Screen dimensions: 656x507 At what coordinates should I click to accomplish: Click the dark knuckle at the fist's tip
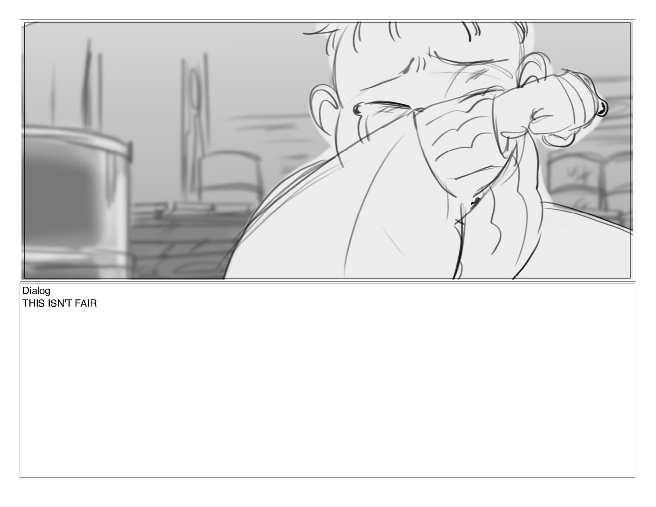[x=602, y=108]
